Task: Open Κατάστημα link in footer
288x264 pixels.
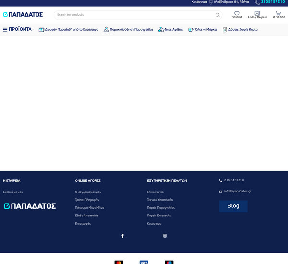Action: pos(154,224)
